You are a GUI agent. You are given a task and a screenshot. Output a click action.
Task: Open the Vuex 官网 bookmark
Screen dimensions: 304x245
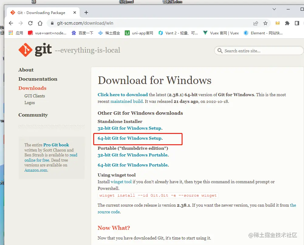click(220, 33)
